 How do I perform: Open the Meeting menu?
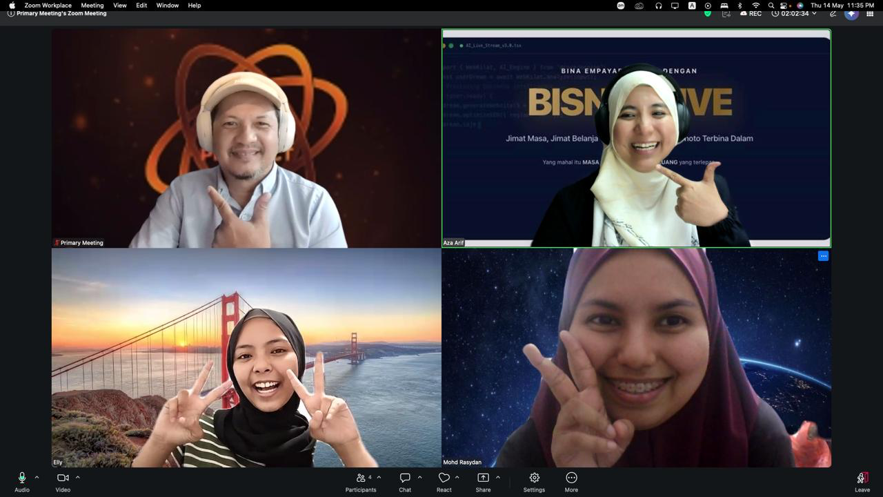click(x=92, y=5)
